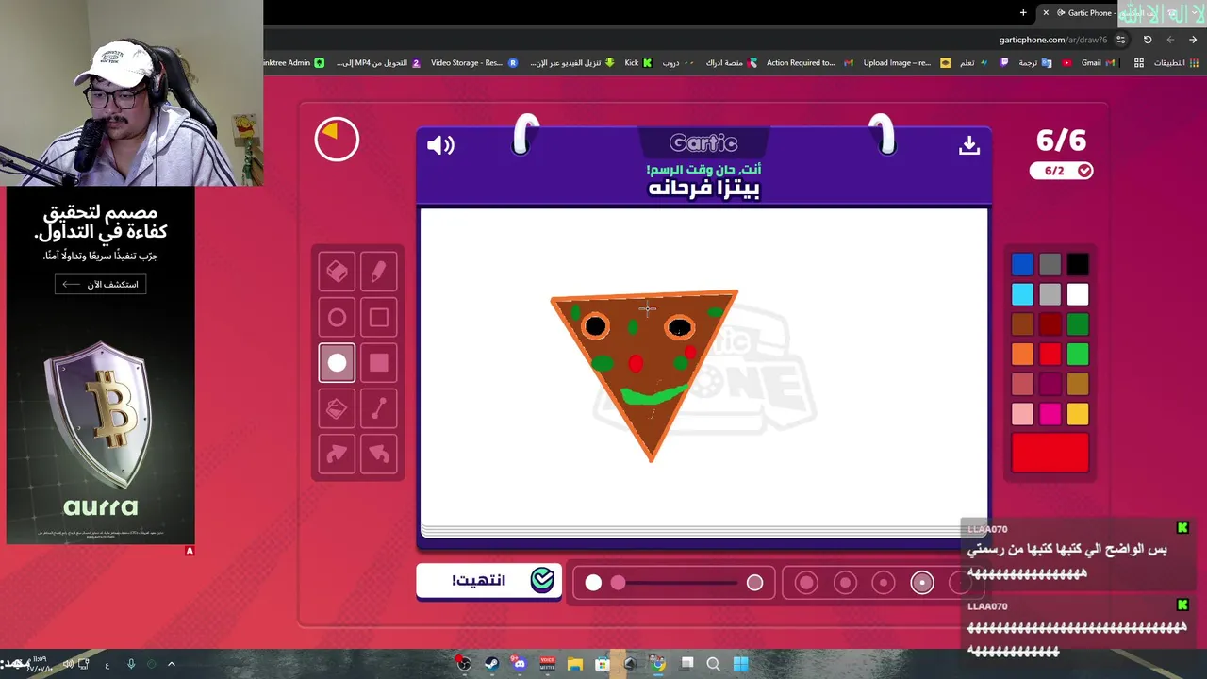Pick the white color swatch
The image size is (1207, 679).
click(x=1078, y=294)
